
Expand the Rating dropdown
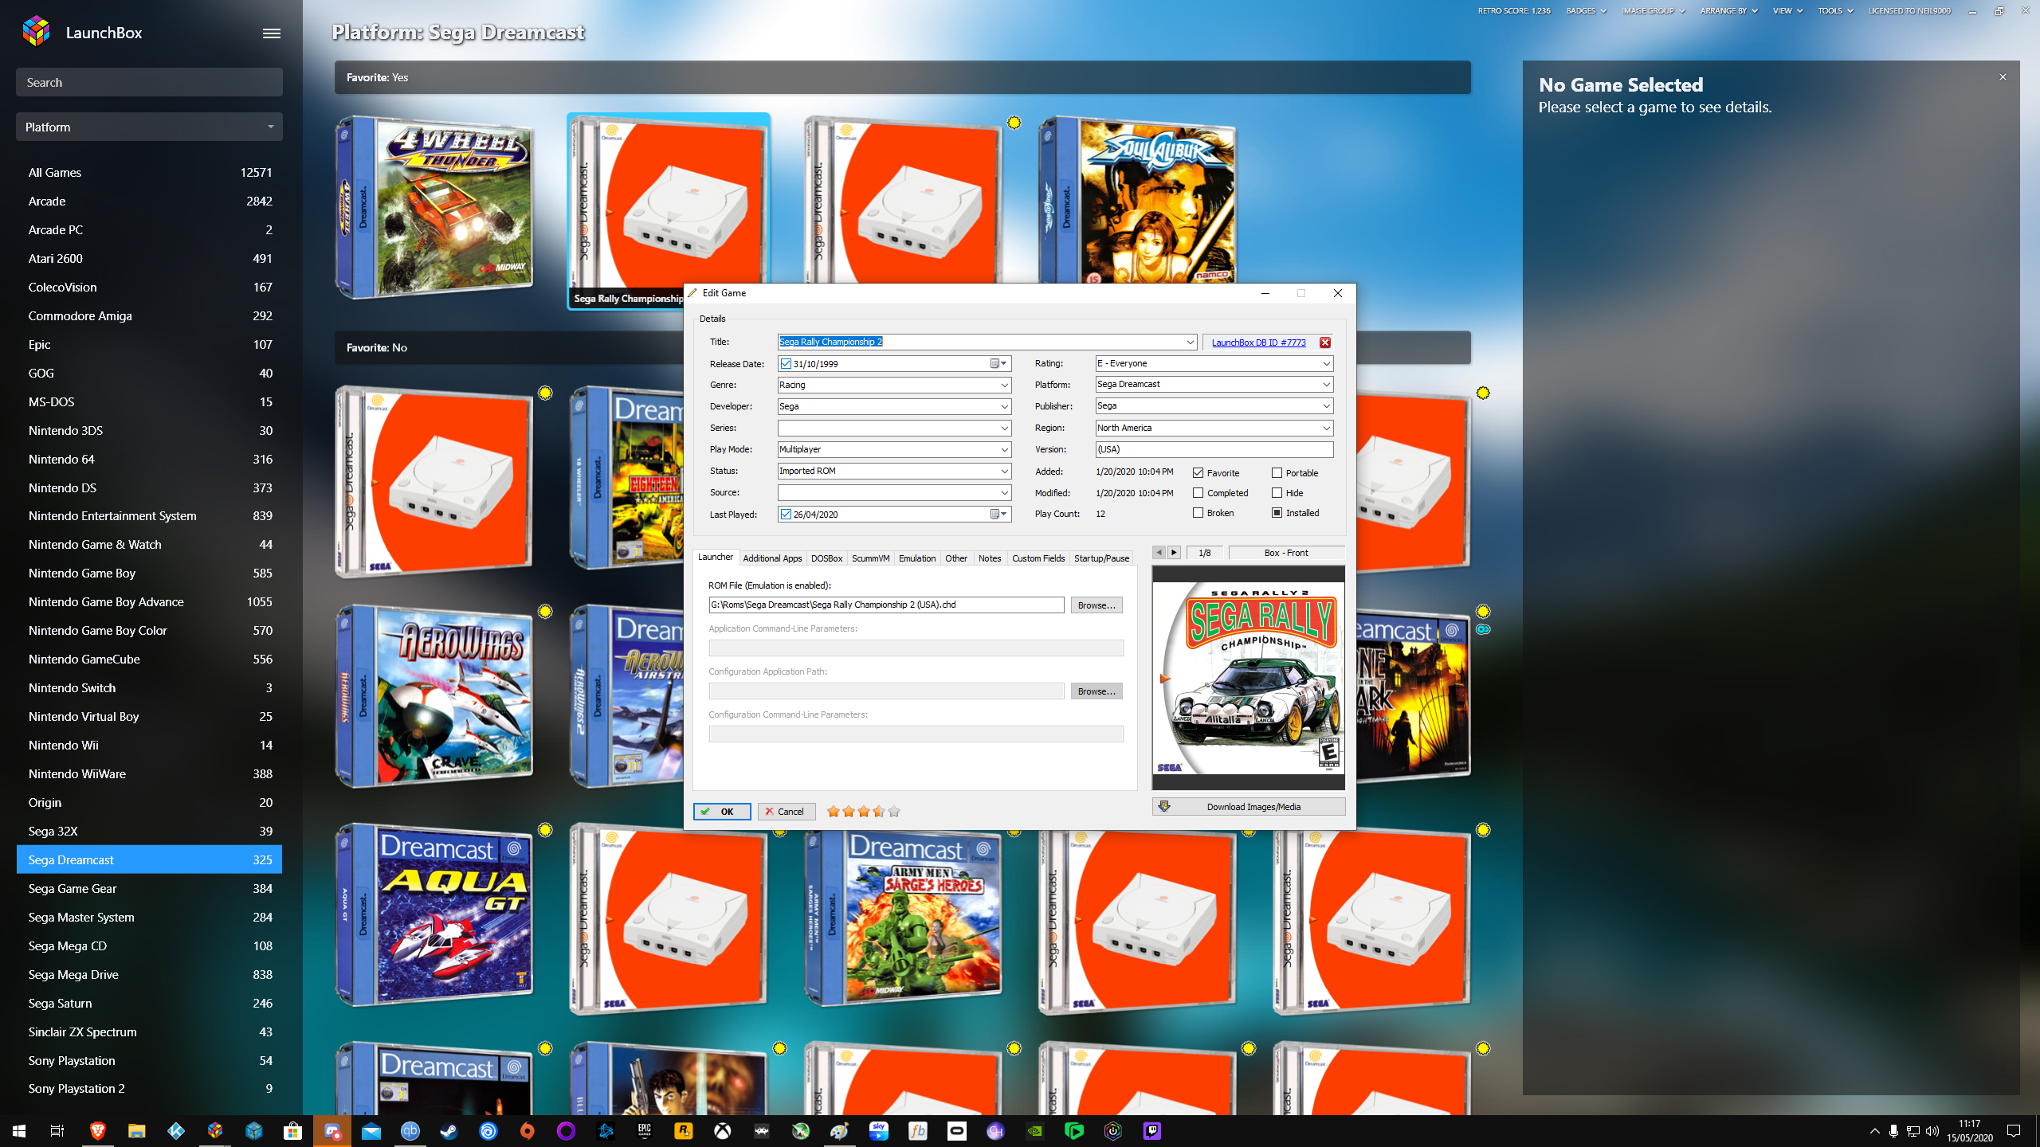pyautogui.click(x=1326, y=364)
